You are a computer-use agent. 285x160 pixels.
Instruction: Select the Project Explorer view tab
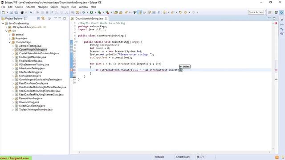point(14,19)
